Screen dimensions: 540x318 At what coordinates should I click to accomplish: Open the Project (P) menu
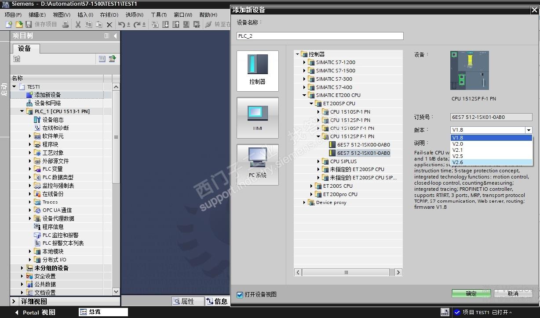coord(13,14)
